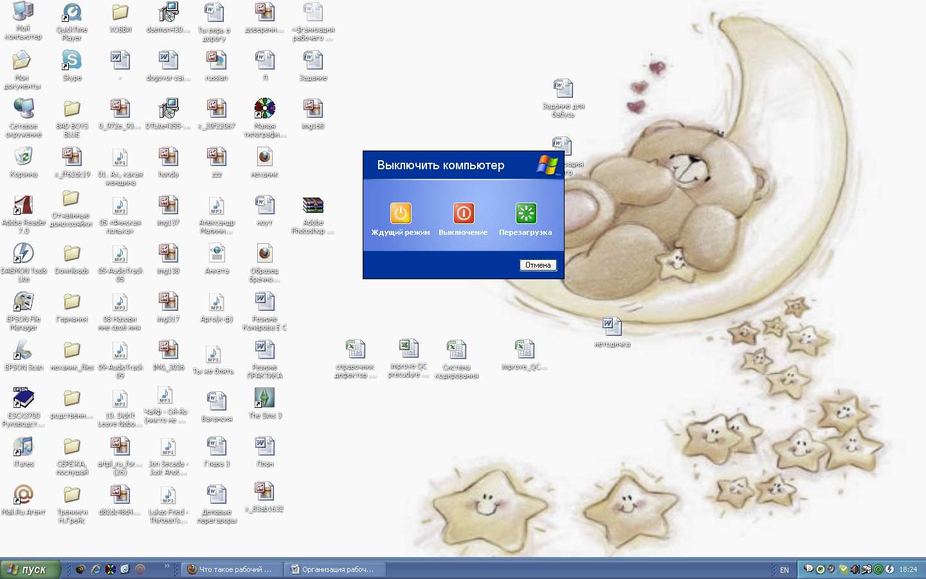This screenshot has height=579, width=926.
Task: Select the BAD BOYS BLUE folder
Action: point(72,118)
